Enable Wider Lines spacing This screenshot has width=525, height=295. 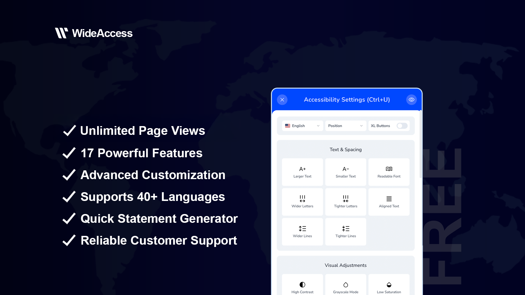(302, 232)
